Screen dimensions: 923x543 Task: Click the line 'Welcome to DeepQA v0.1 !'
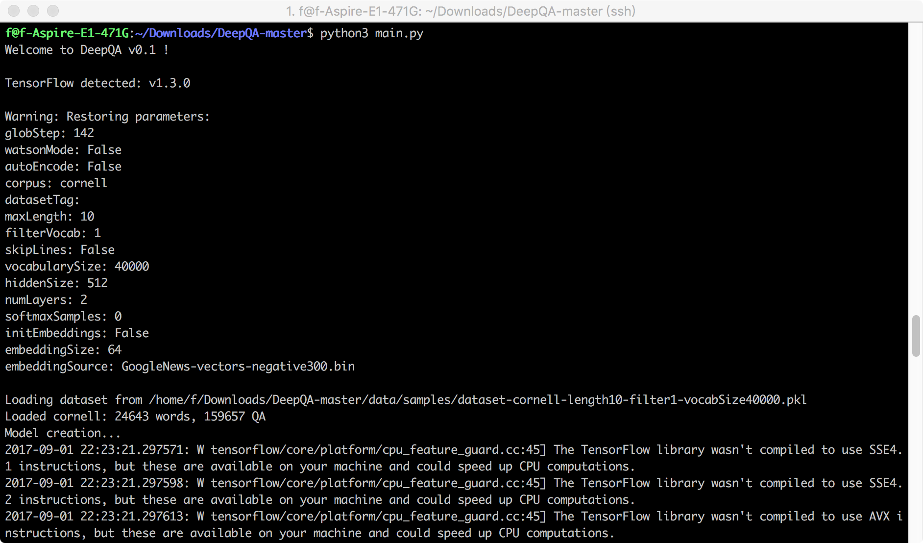pyautogui.click(x=87, y=50)
